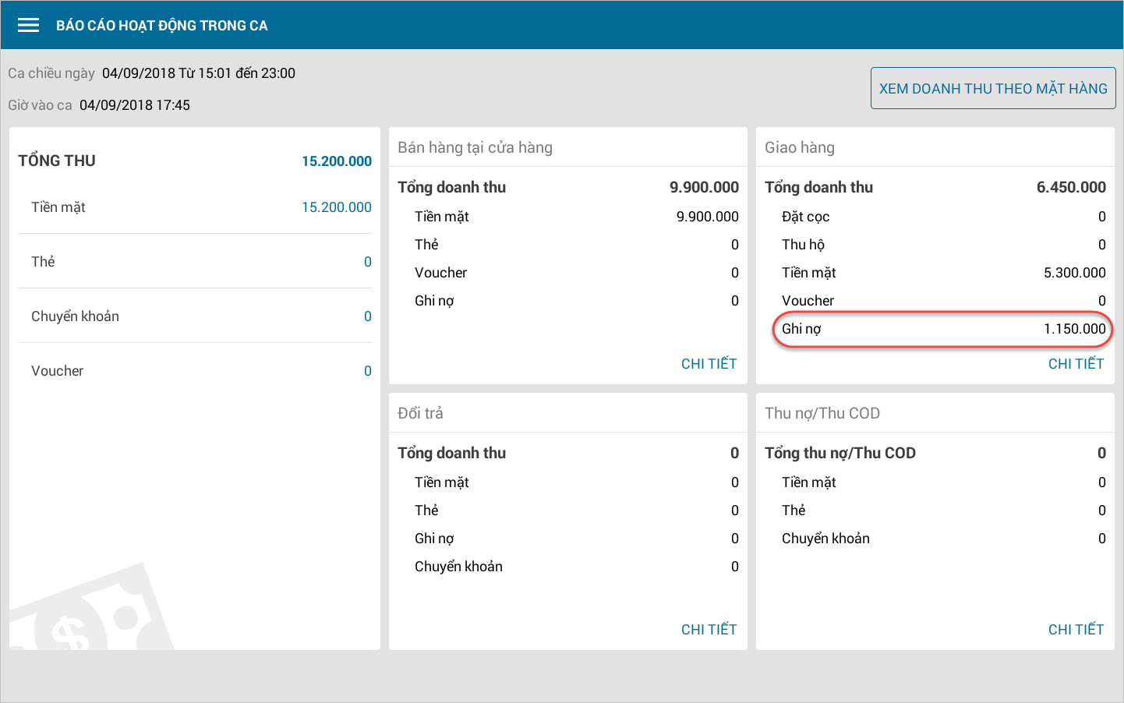View CHI TIẾT of Đổi trả section
This screenshot has height=703, width=1124.
click(x=709, y=630)
